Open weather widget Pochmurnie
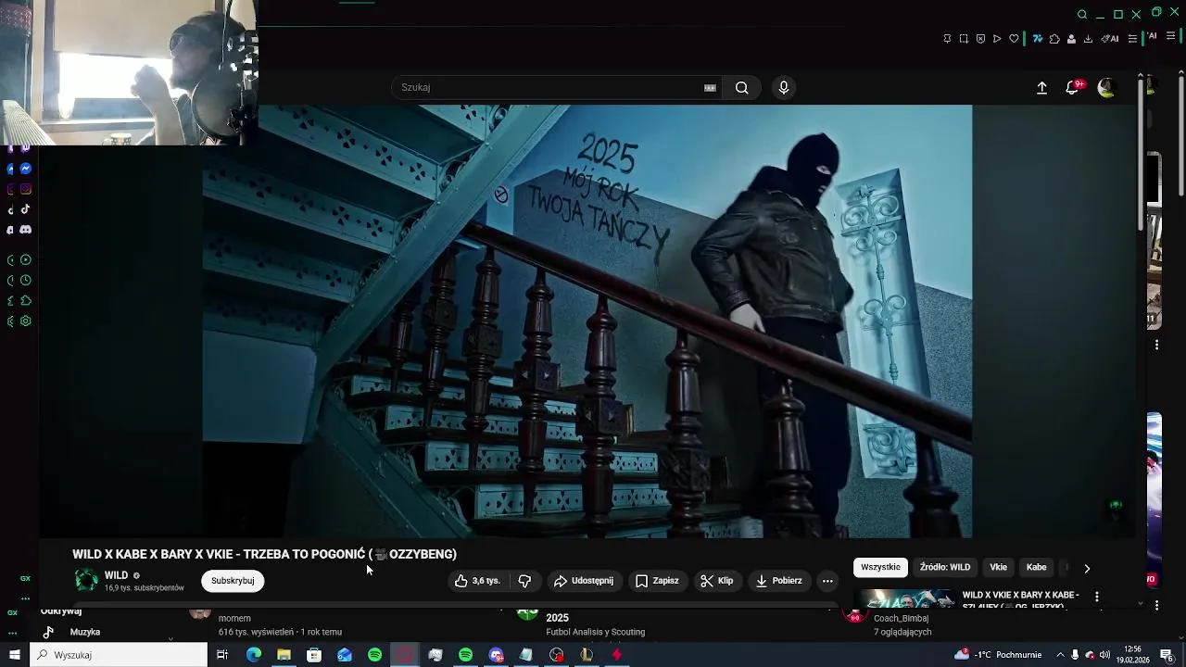Image resolution: width=1186 pixels, height=667 pixels. pyautogui.click(x=999, y=655)
